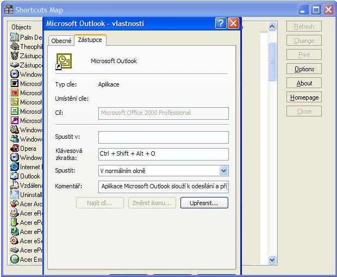Select the Windows Messenger people icon

[x=15, y=139]
